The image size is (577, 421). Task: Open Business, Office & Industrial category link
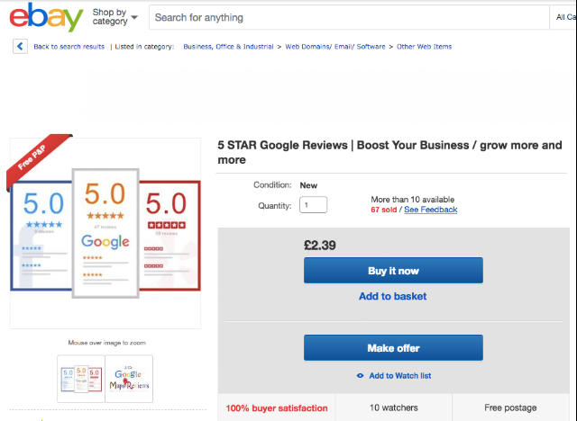228,47
